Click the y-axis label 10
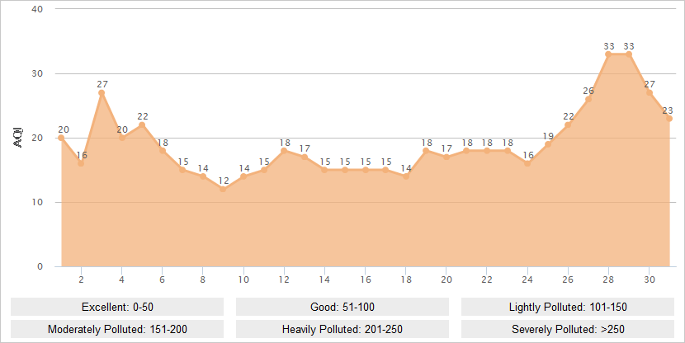685x343 pixels. click(x=37, y=202)
